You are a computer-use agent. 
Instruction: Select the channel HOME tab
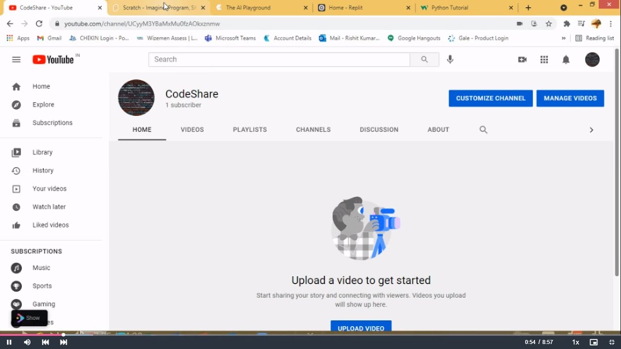(142, 129)
